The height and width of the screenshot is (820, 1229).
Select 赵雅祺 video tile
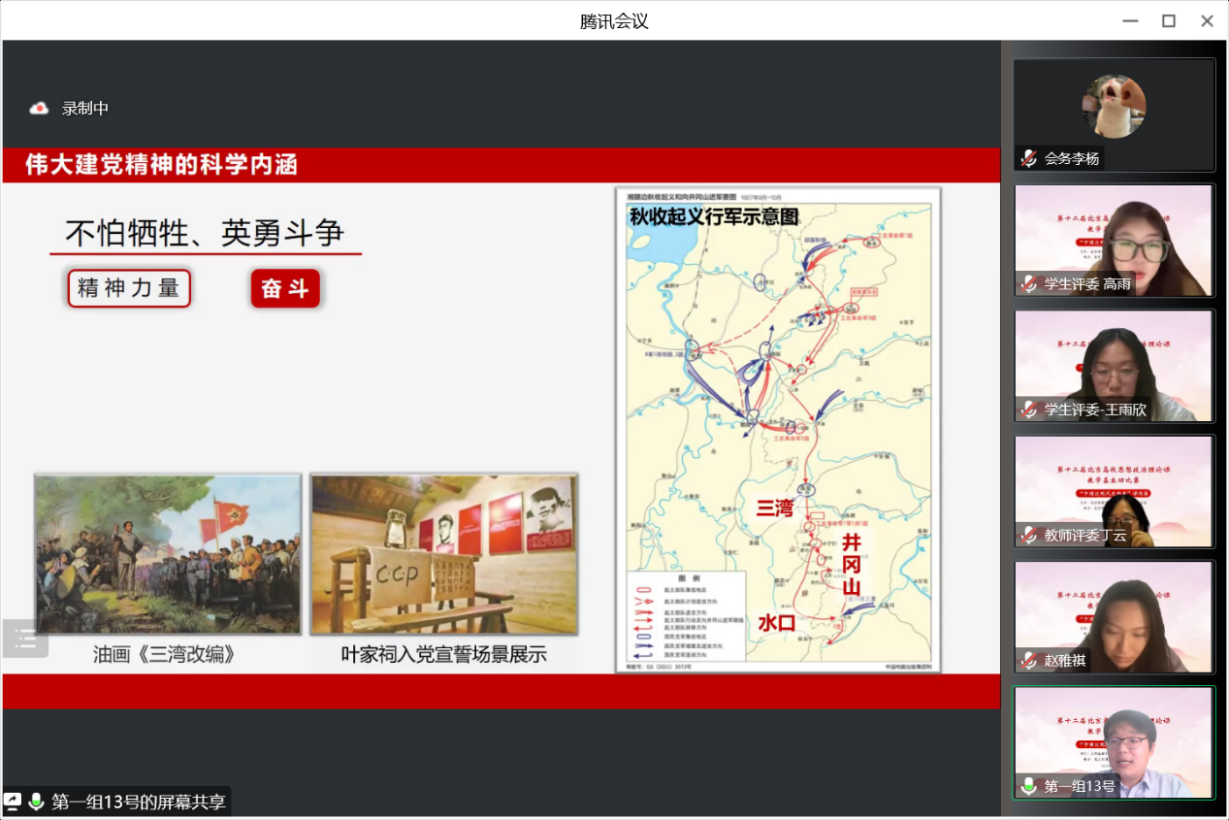point(1114,615)
